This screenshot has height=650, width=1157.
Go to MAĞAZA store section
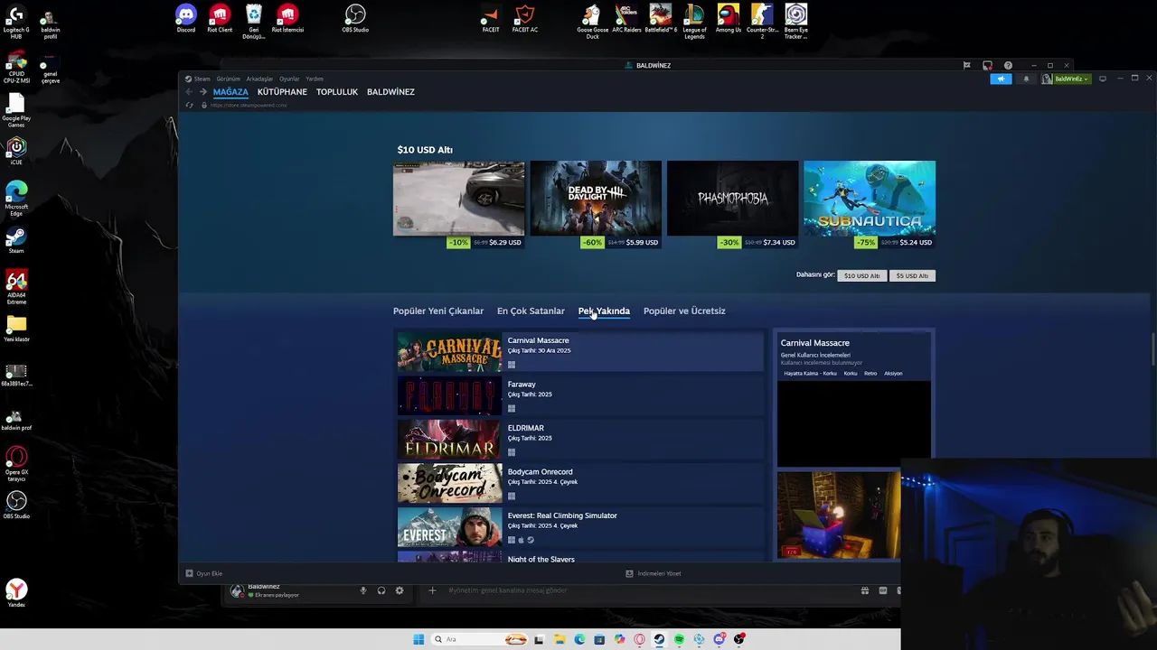click(230, 92)
